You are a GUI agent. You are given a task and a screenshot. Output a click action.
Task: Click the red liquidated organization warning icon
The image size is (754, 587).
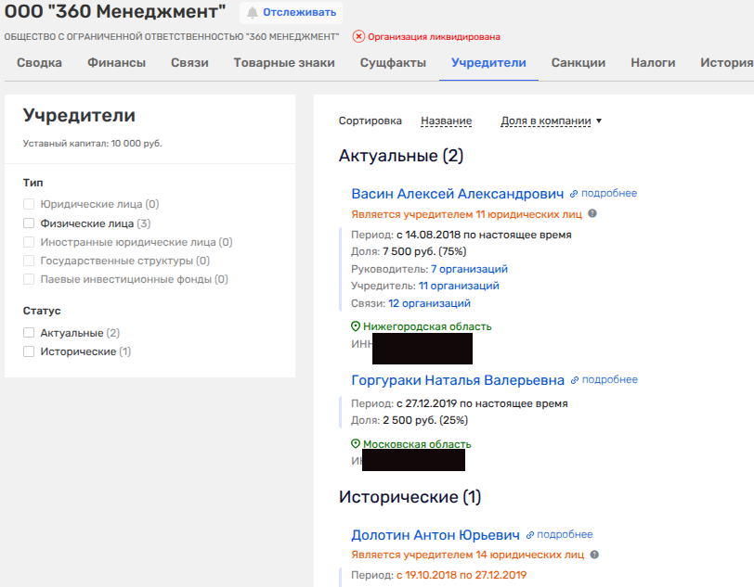coord(358,37)
